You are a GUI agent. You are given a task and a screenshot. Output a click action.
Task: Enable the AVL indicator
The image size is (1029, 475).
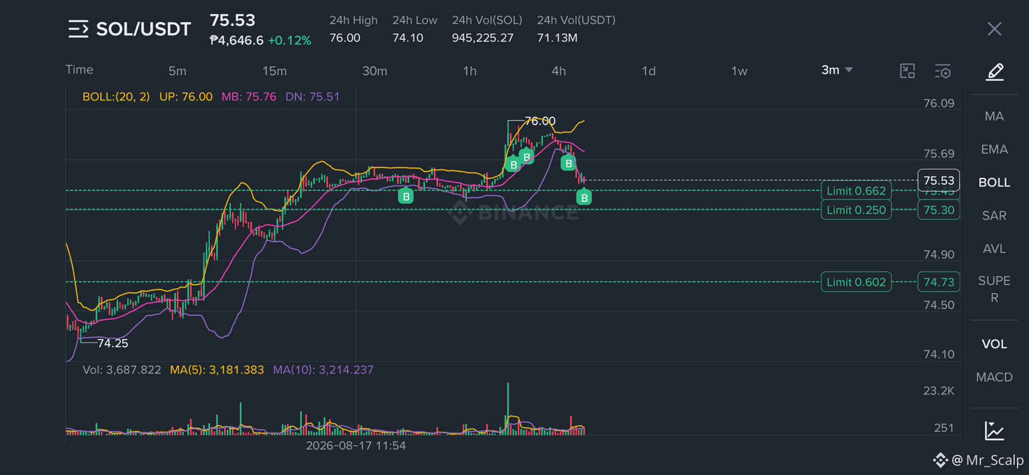coord(994,249)
